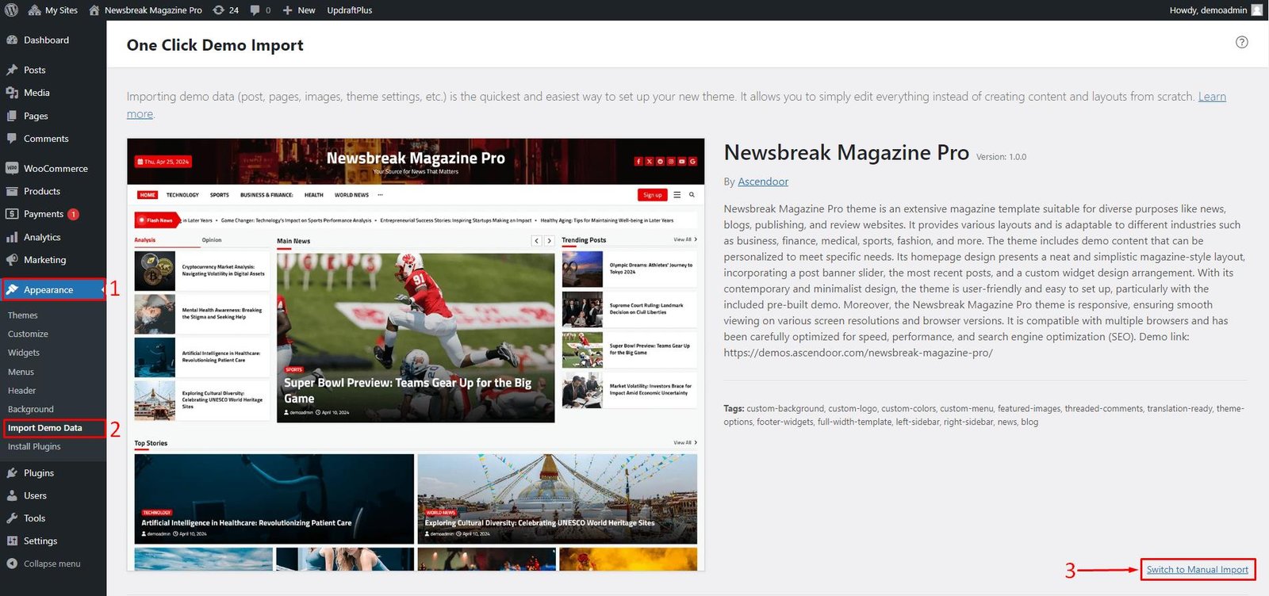Open the Background submenu item
The width and height of the screenshot is (1269, 596).
coord(31,410)
